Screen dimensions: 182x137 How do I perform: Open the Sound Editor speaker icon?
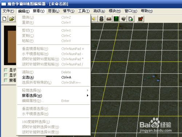[94, 19]
